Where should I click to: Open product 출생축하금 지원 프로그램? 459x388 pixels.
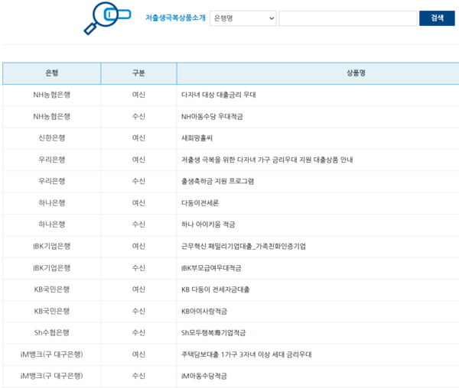pos(217,181)
